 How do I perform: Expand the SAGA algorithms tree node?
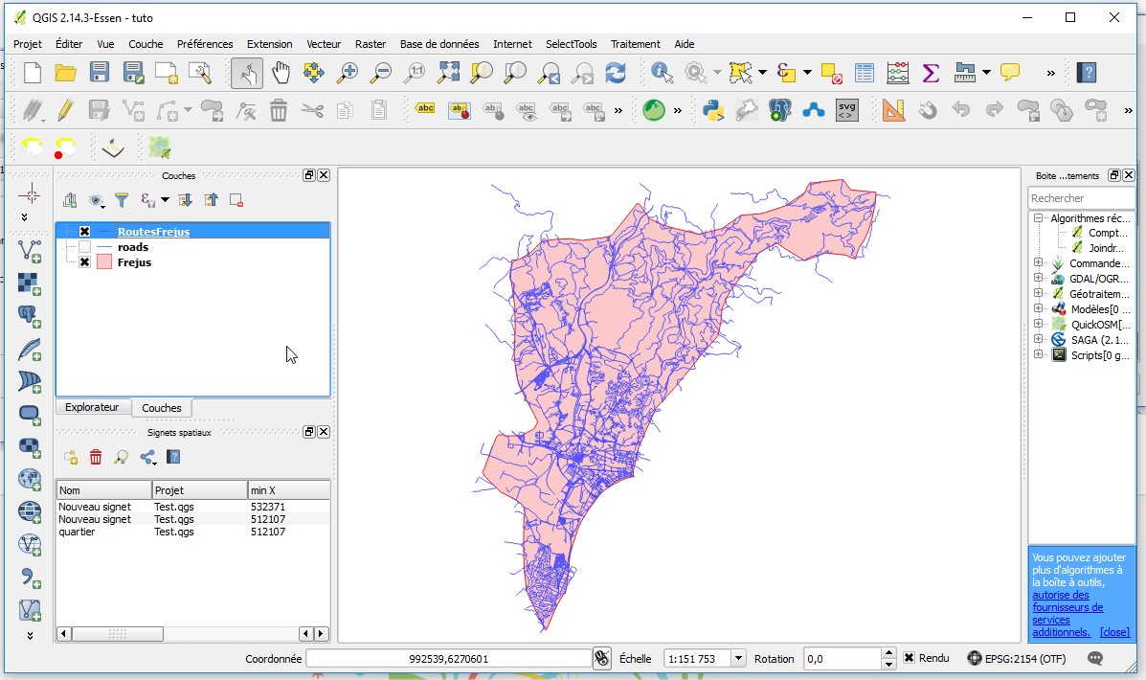click(x=1038, y=339)
